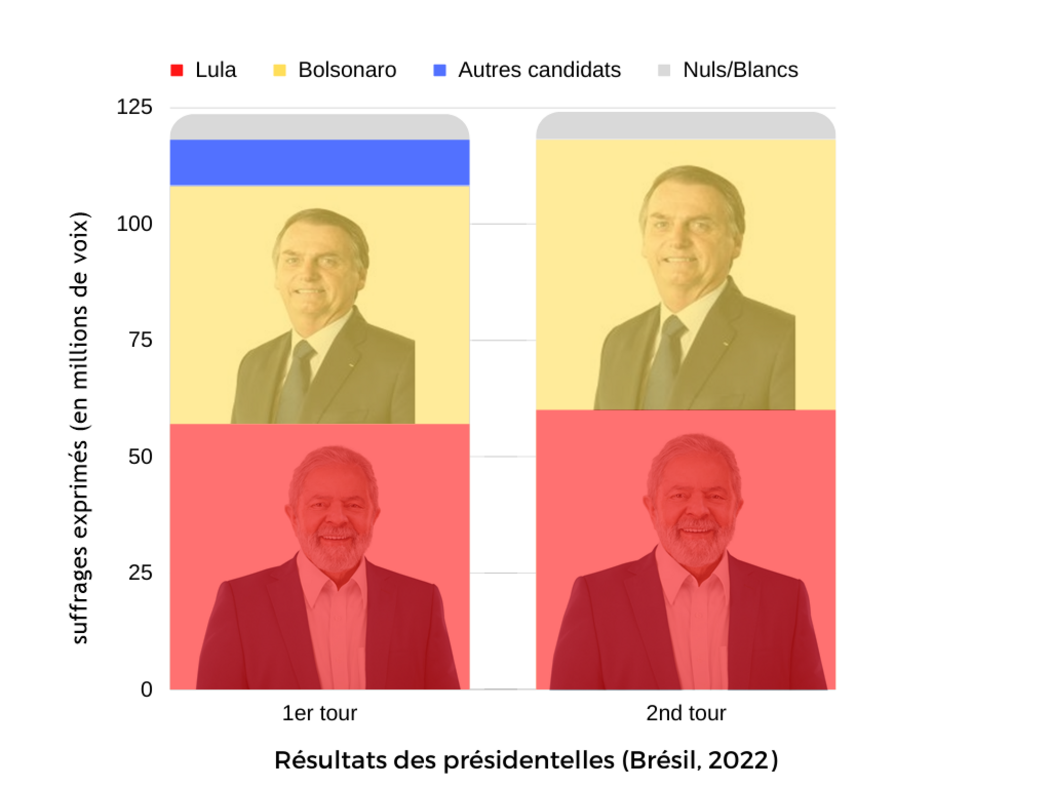The width and height of the screenshot is (1051, 788).
Task: Click the portrait in 2nd tour yellow segment
Action: pos(695,288)
